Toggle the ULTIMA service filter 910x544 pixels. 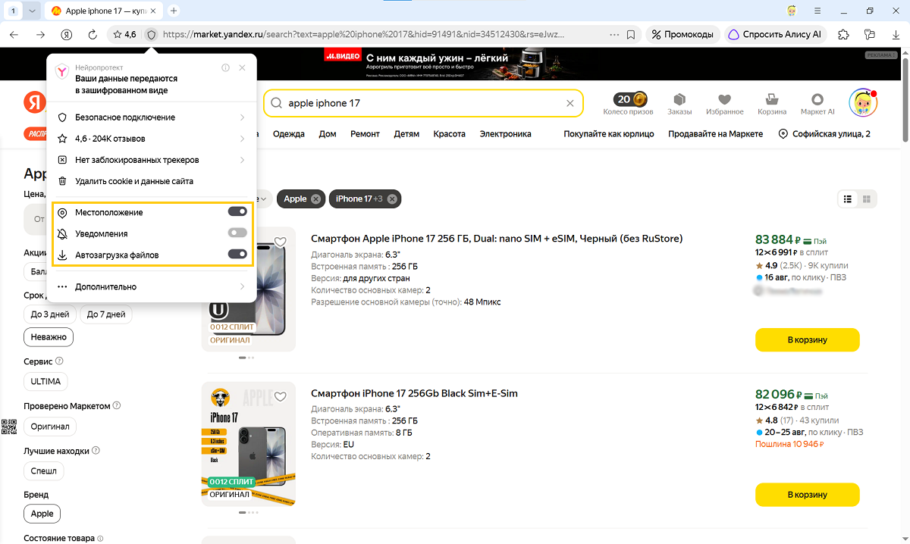(x=45, y=381)
